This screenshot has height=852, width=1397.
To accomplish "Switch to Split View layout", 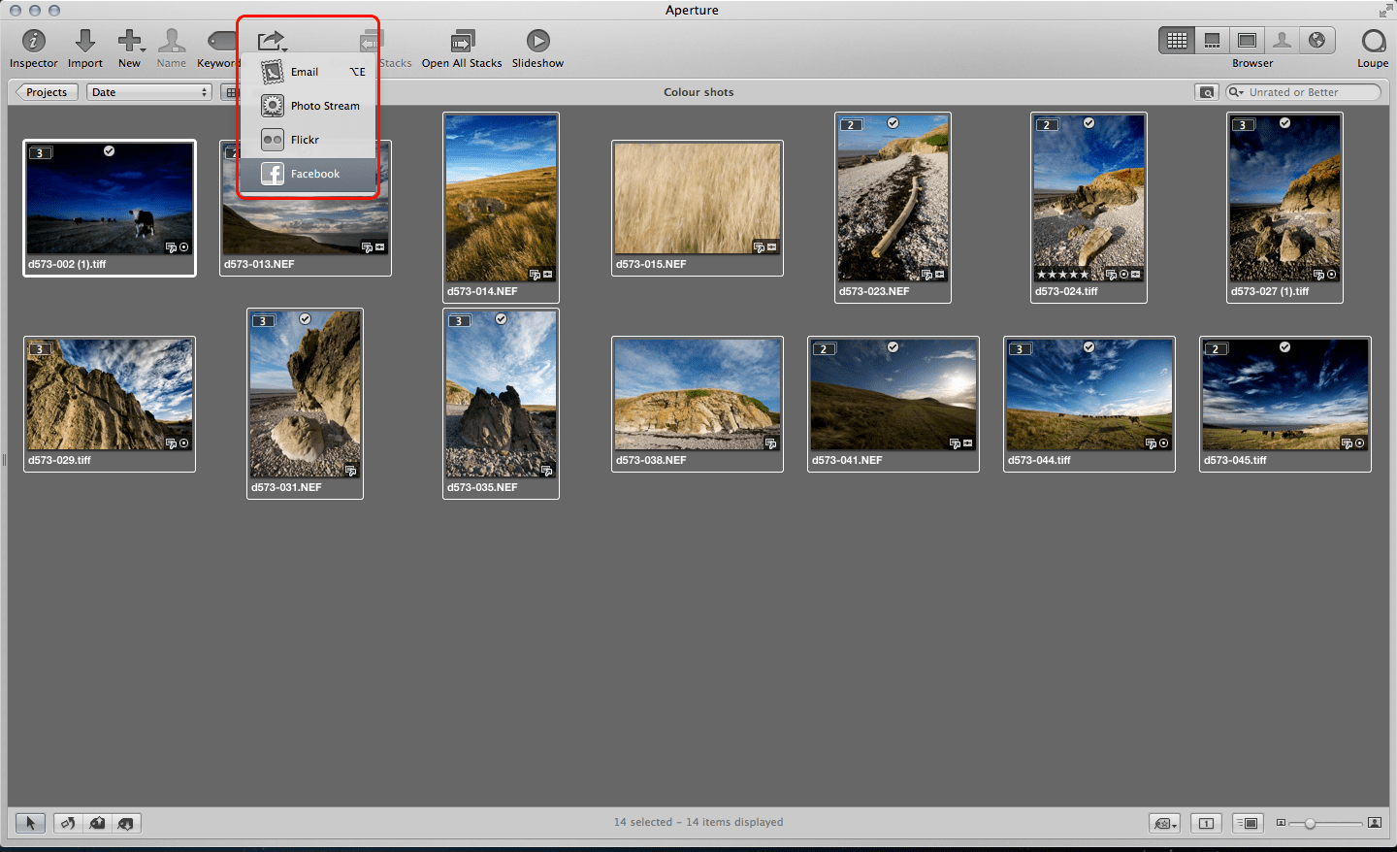I will (x=1212, y=40).
